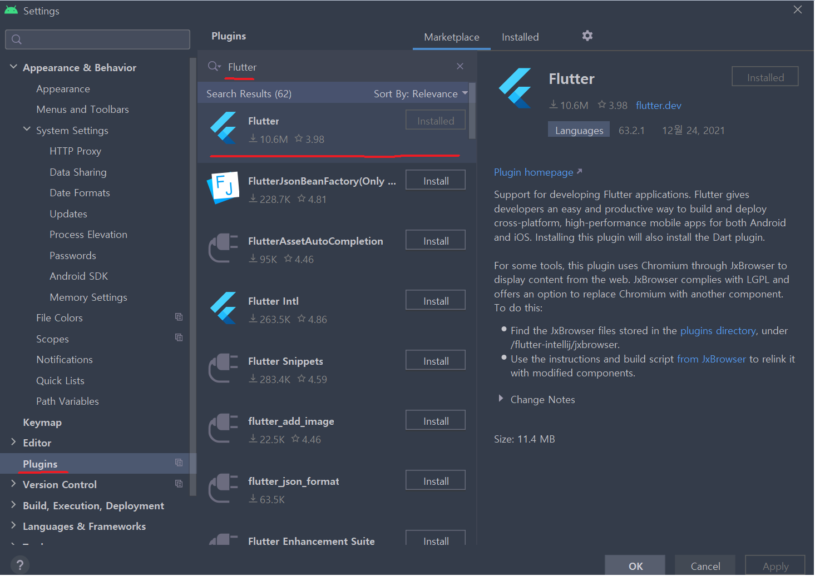
Task: Install the Flutter Snippets plugin
Action: tap(436, 360)
